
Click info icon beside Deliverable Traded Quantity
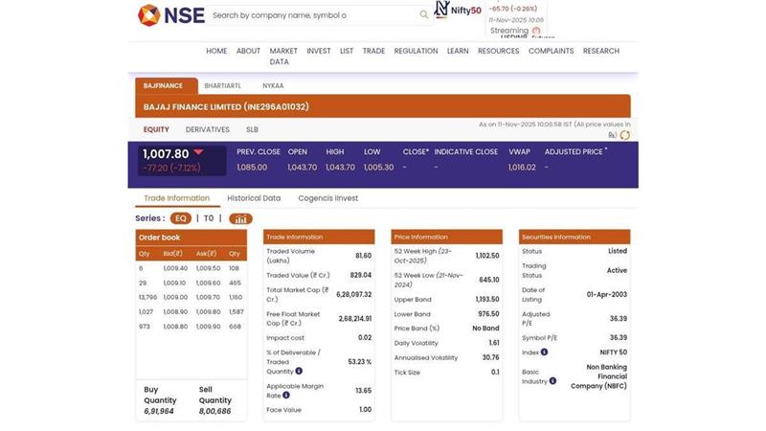click(x=299, y=371)
